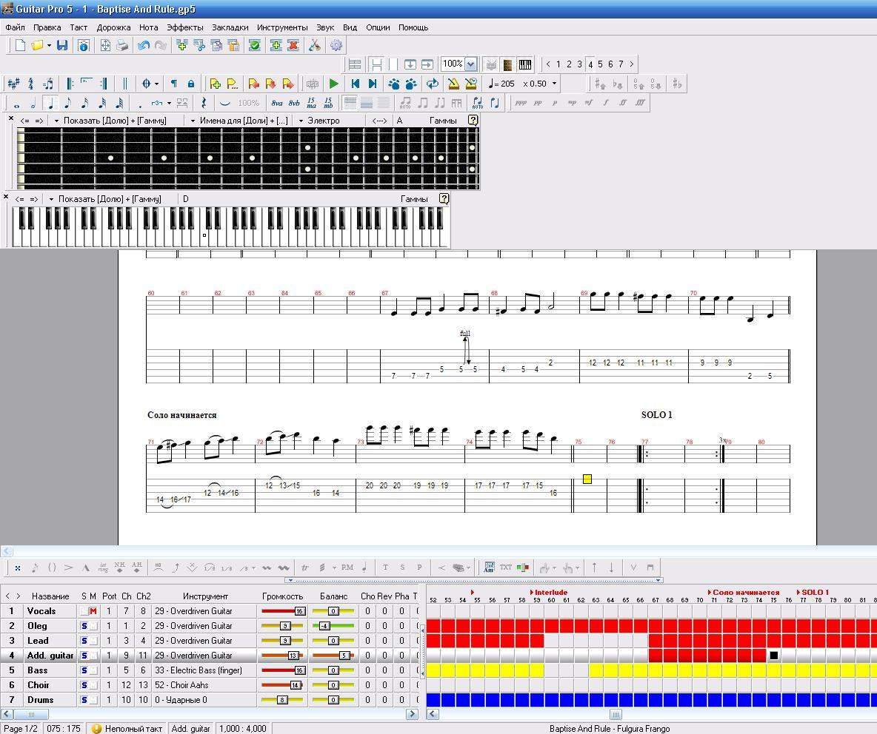
Task: Switch to track number 7 button
Action: click(621, 64)
